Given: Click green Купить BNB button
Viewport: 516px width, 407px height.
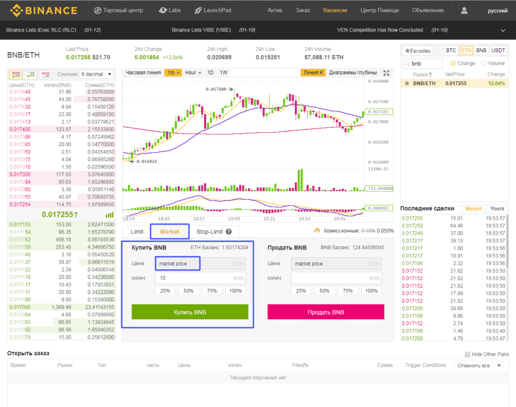Looking at the screenshot, I should click(x=190, y=312).
